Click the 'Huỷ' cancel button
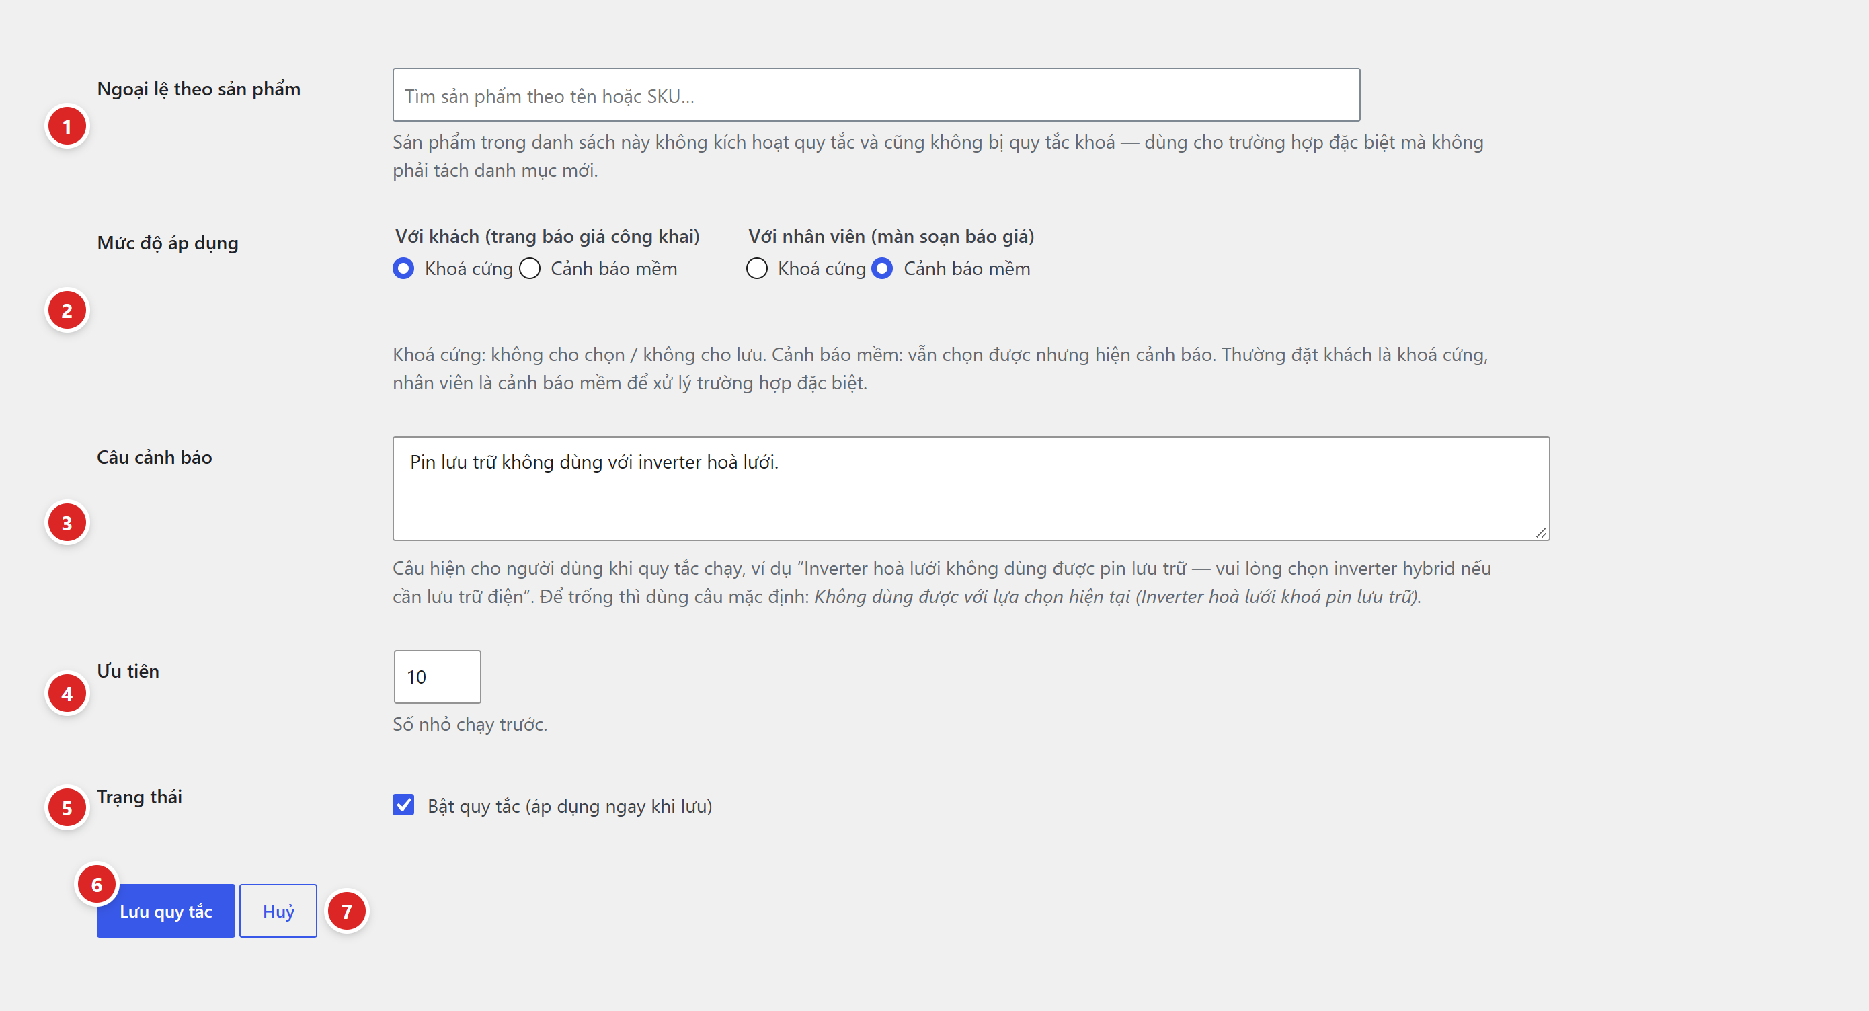 coord(278,911)
